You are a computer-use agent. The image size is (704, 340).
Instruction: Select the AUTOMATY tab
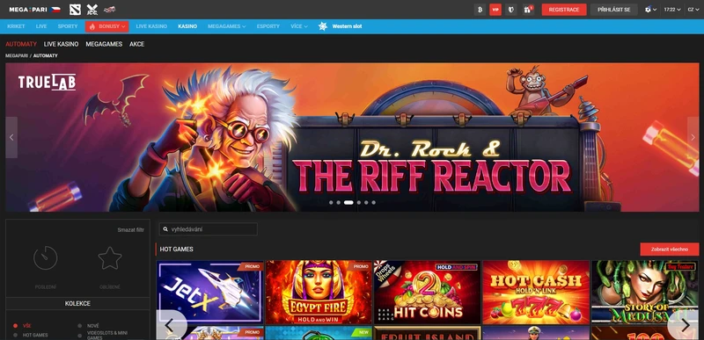point(21,44)
